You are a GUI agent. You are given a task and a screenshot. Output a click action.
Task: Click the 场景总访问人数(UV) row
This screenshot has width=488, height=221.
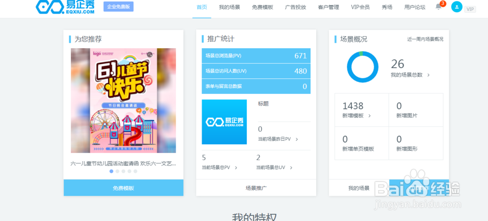(x=256, y=71)
